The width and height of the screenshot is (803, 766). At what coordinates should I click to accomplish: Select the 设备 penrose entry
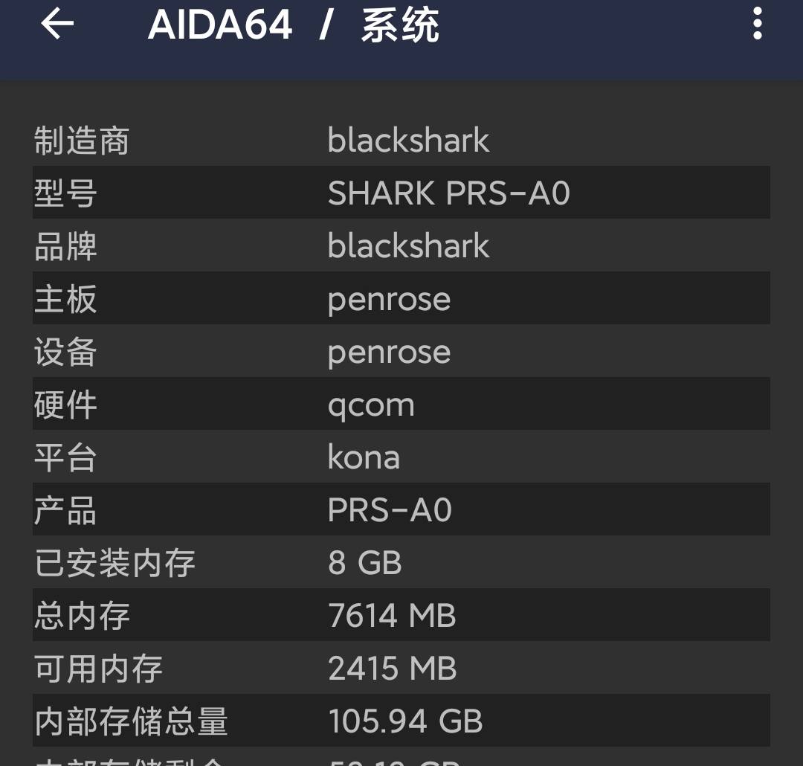coord(401,351)
